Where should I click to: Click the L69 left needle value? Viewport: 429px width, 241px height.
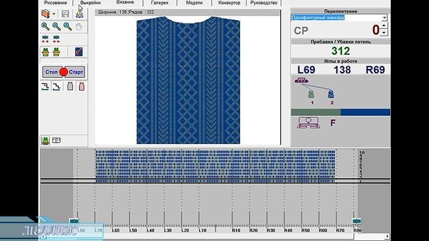[306, 70]
